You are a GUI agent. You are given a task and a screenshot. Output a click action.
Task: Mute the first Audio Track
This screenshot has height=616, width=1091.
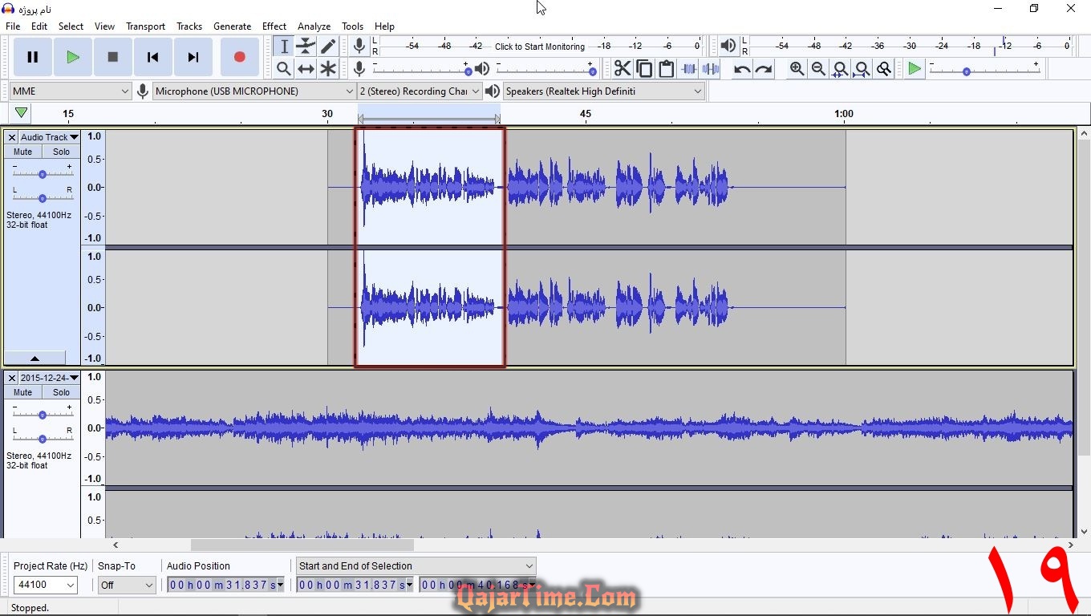tap(23, 152)
